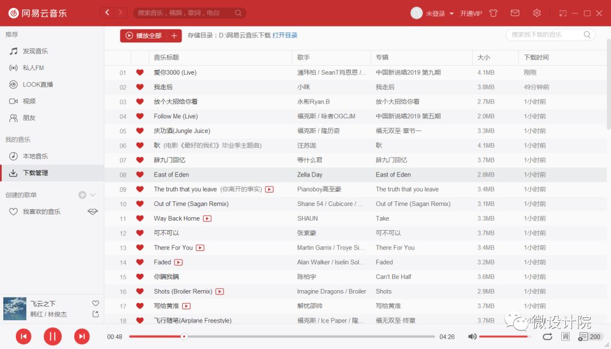Screen dimensions: 611x349
Task: Open the 打开目录 link
Action: coord(285,36)
